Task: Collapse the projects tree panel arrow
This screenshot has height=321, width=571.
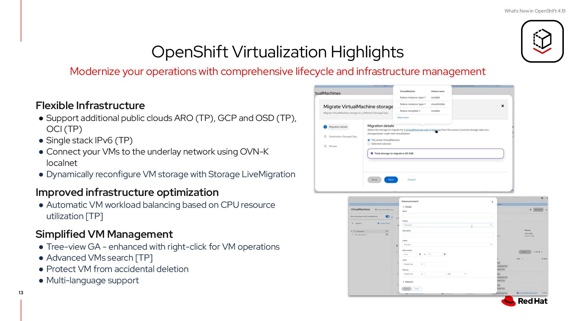Action: (392, 217)
